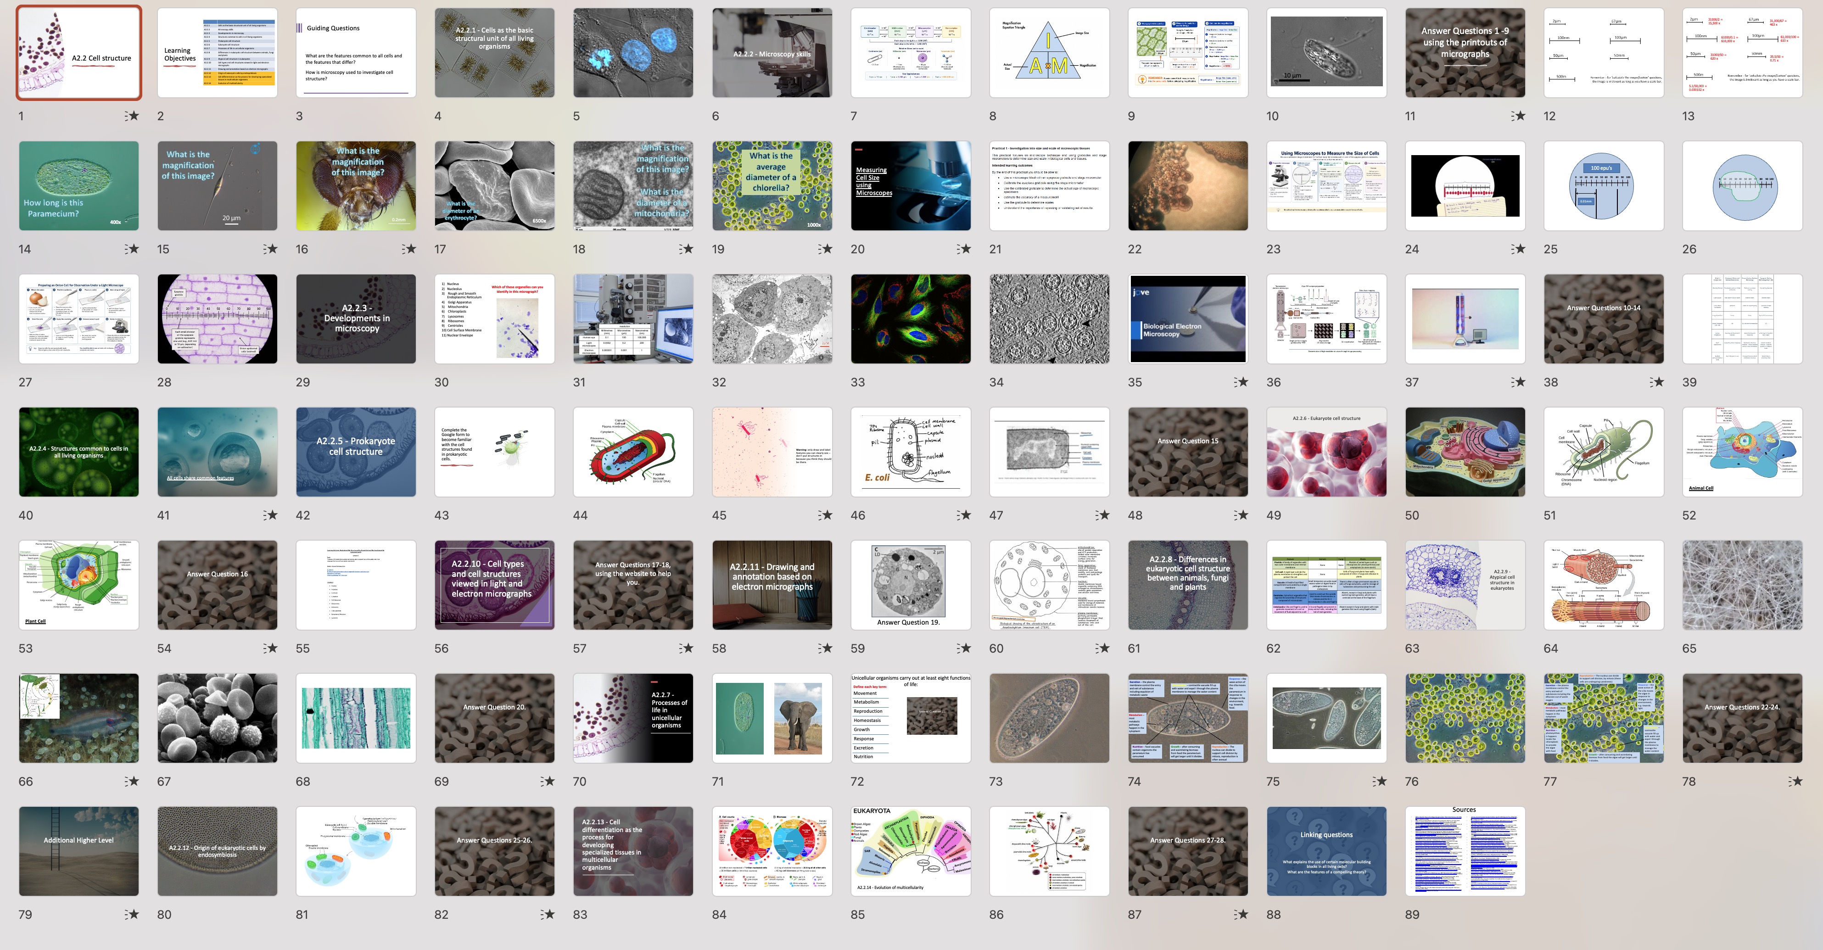
Task: Select the 'Answer Question 19.' micrograph slide
Action: tap(911, 586)
